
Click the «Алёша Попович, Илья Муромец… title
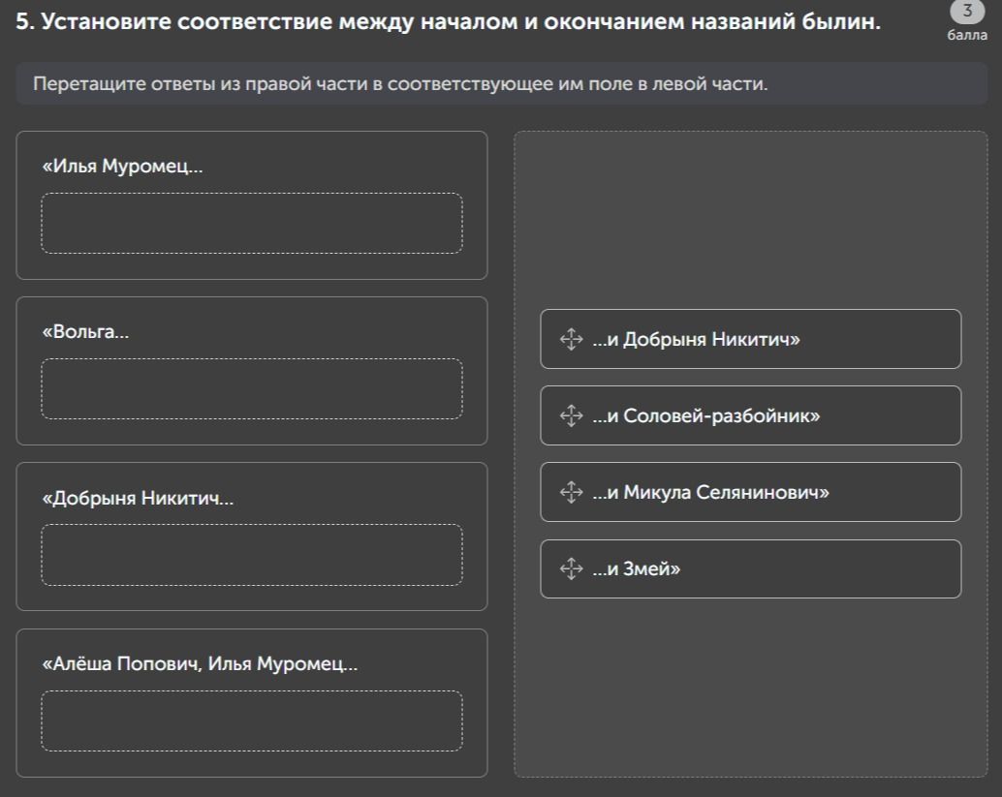coord(200,663)
